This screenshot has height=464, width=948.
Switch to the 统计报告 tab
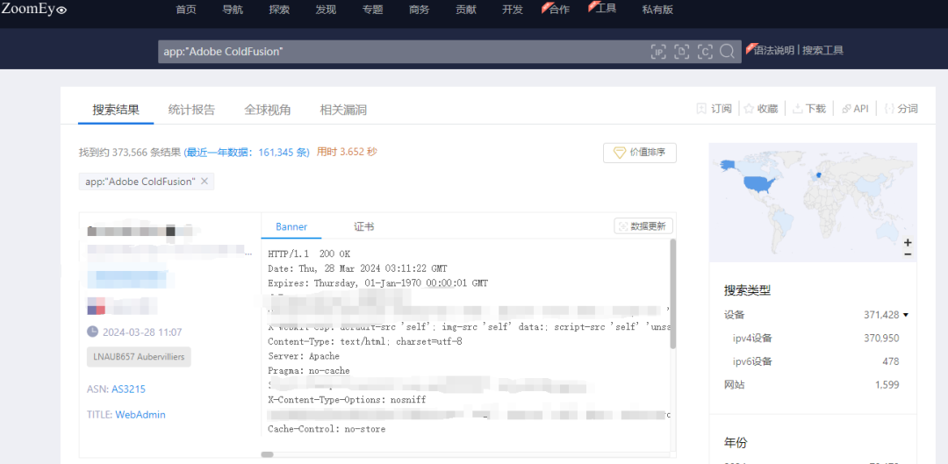point(191,110)
